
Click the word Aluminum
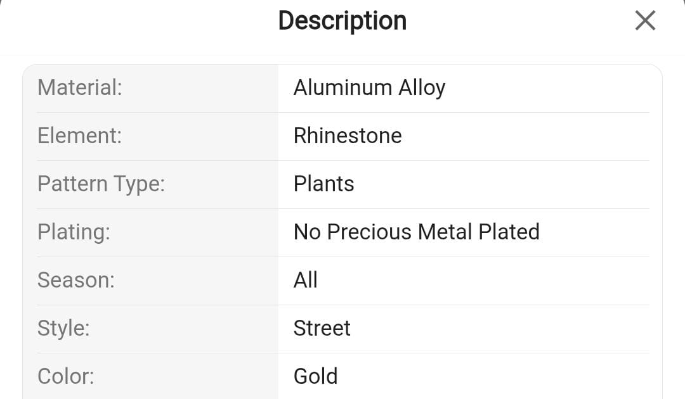click(x=342, y=87)
